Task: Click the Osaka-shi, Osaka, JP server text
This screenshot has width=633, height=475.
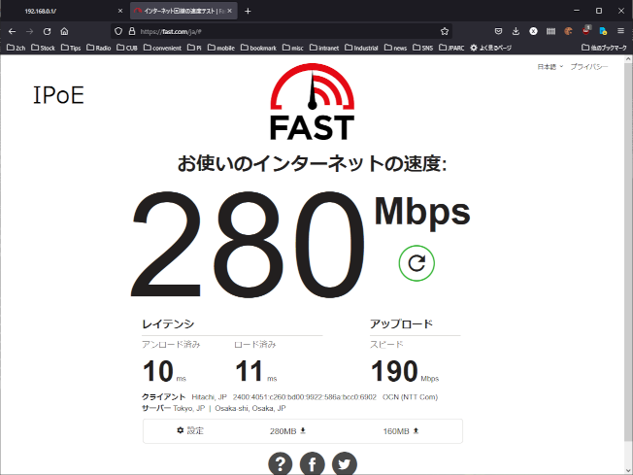Action: [250, 408]
